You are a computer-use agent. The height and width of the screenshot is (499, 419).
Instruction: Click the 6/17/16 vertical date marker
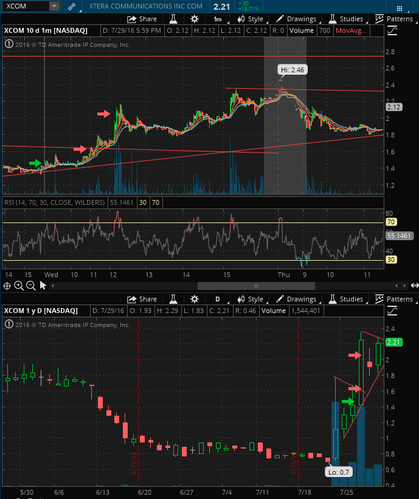[134, 463]
